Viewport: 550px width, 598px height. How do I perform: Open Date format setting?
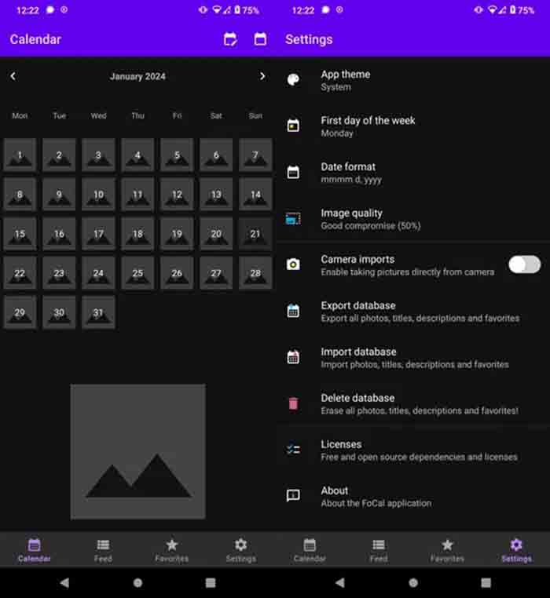[x=413, y=173]
